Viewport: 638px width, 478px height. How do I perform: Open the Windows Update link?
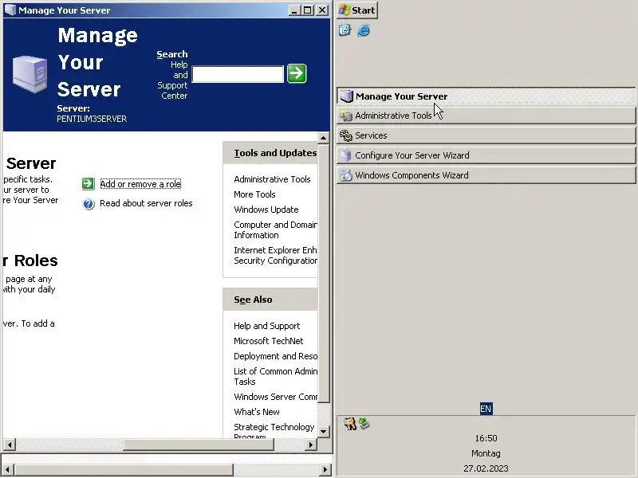[x=266, y=210]
